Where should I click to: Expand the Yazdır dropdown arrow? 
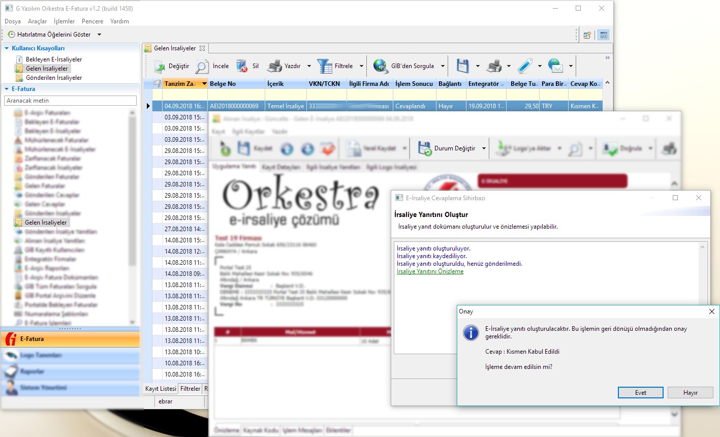(309, 66)
